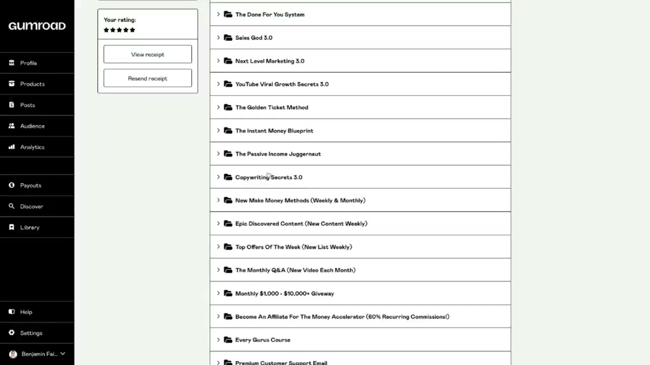Click the Analytics bar chart icon
The width and height of the screenshot is (650, 365).
(12, 147)
